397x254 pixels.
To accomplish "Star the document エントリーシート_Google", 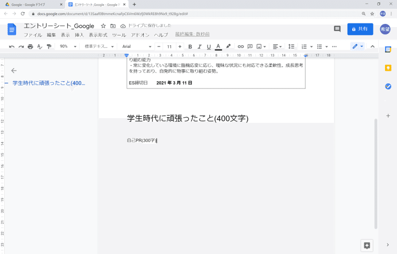I will point(103,26).
